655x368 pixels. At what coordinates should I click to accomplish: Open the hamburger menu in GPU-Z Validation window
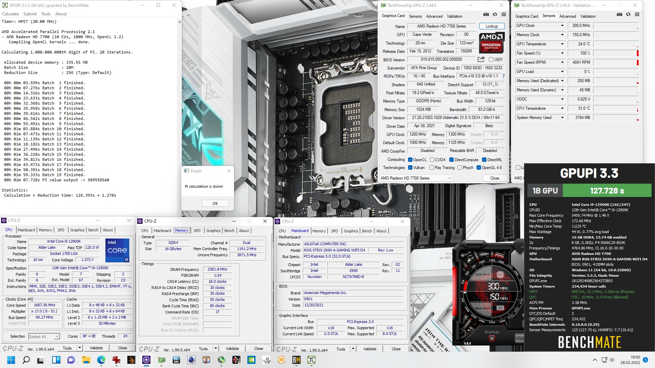pyautogui.click(x=637, y=15)
